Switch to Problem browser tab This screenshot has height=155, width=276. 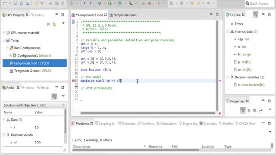tap(10, 87)
